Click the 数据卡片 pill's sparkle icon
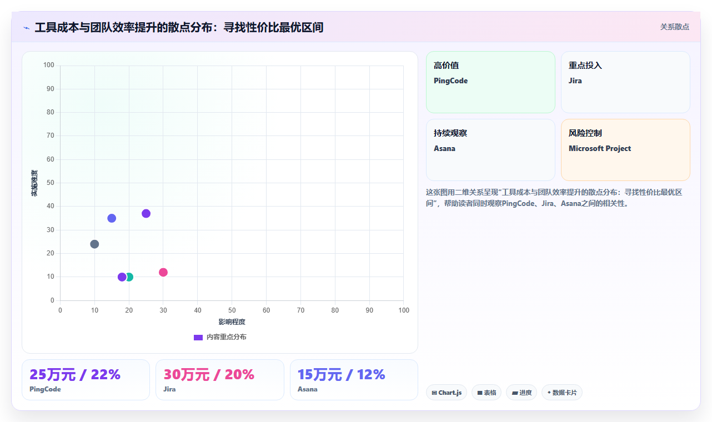 click(549, 393)
